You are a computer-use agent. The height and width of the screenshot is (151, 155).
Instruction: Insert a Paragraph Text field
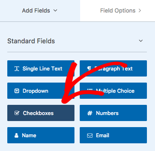(113, 68)
